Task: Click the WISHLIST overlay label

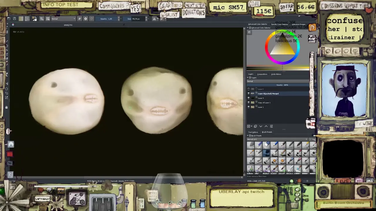Action: tap(169, 15)
